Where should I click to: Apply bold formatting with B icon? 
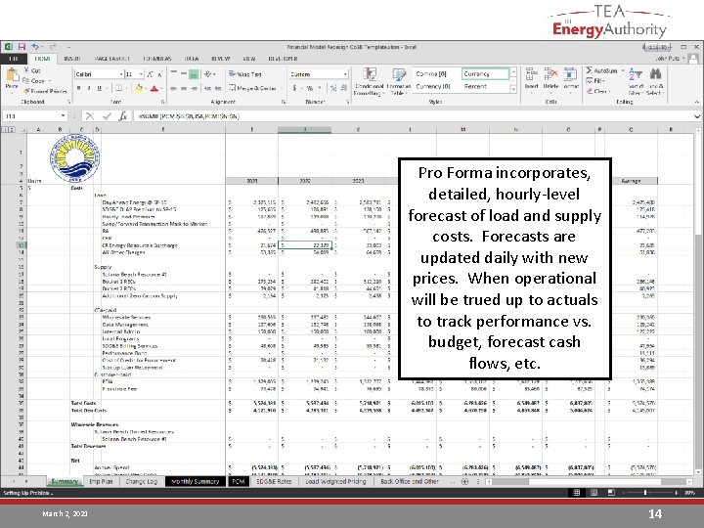click(78, 88)
